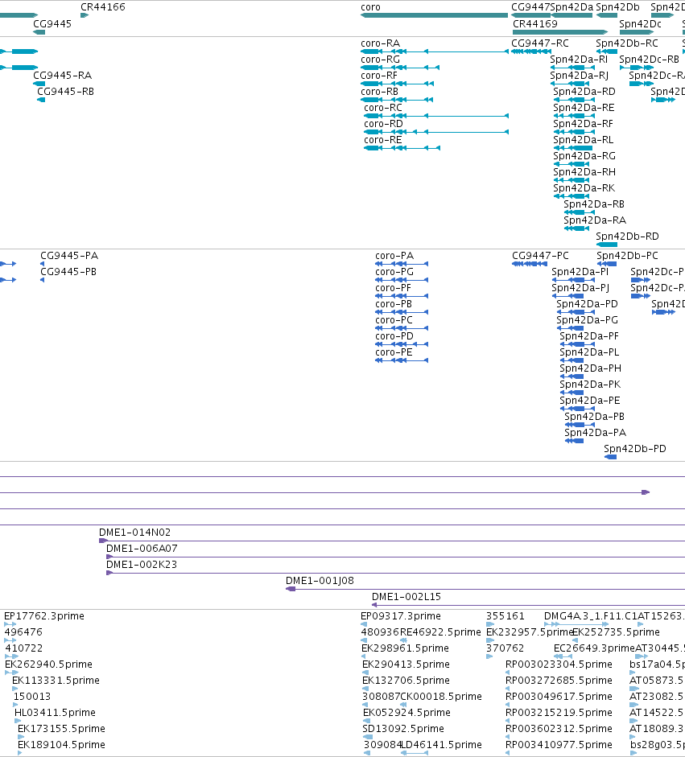This screenshot has height=757, width=685.
Task: Click transcript Spn42Da-RJ
Action: (x=580, y=76)
